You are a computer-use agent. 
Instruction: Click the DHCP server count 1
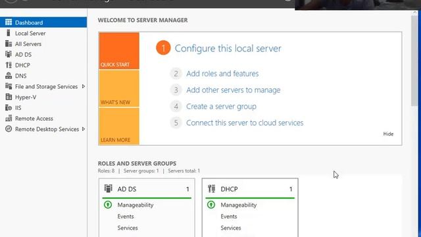[x=291, y=189]
